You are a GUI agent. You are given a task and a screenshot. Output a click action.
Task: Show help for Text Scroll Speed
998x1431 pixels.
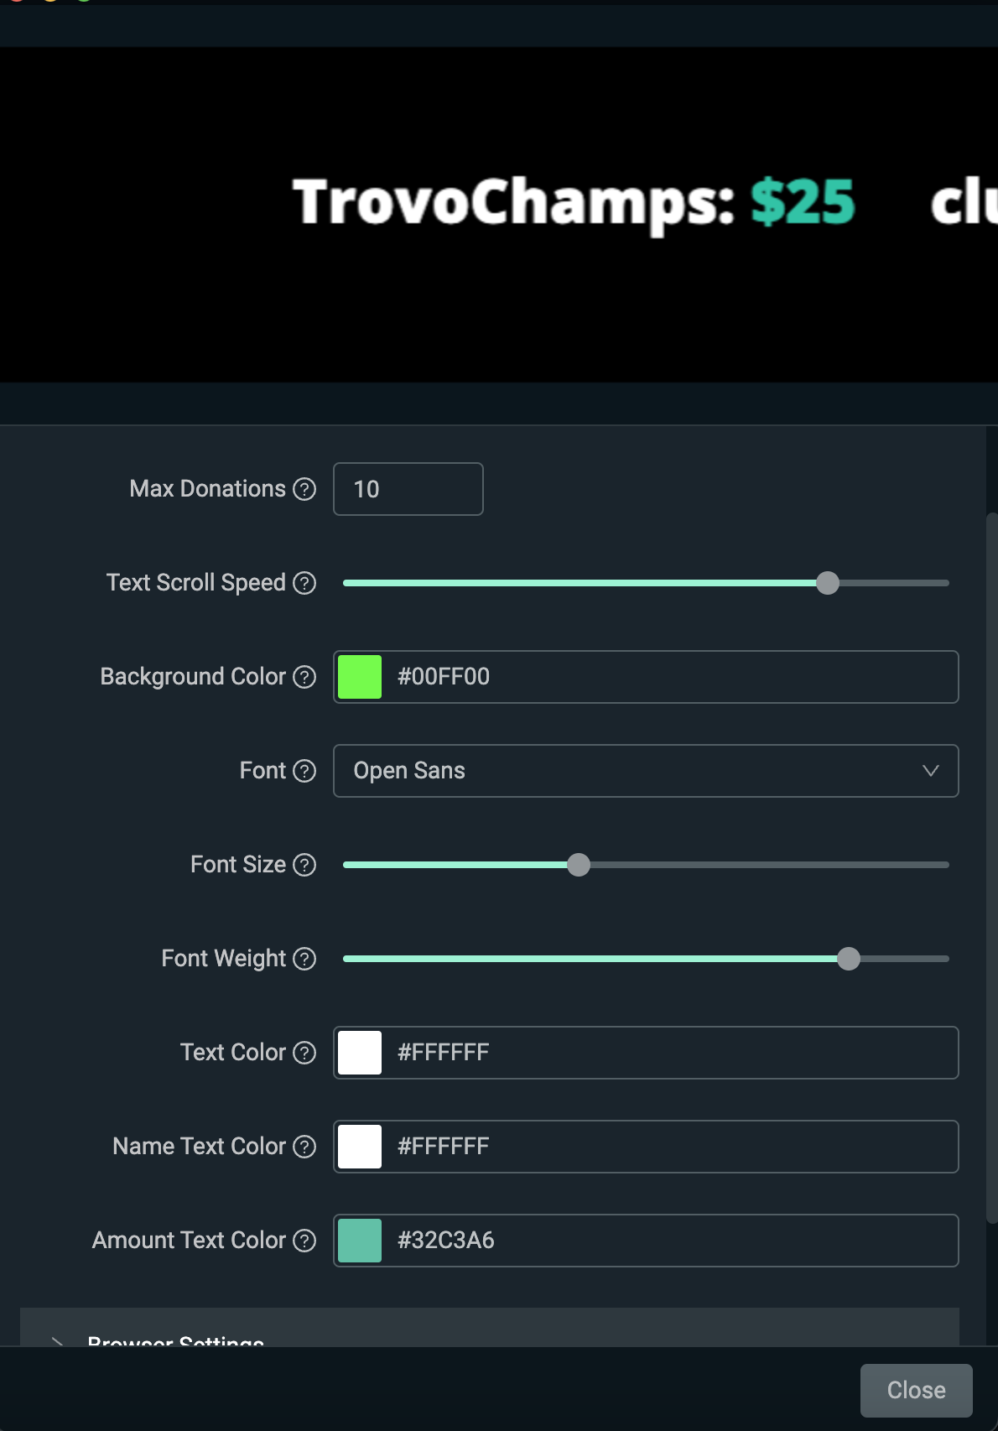pyautogui.click(x=304, y=583)
